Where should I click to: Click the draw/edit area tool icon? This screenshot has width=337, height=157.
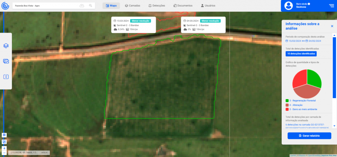click(x=4, y=142)
